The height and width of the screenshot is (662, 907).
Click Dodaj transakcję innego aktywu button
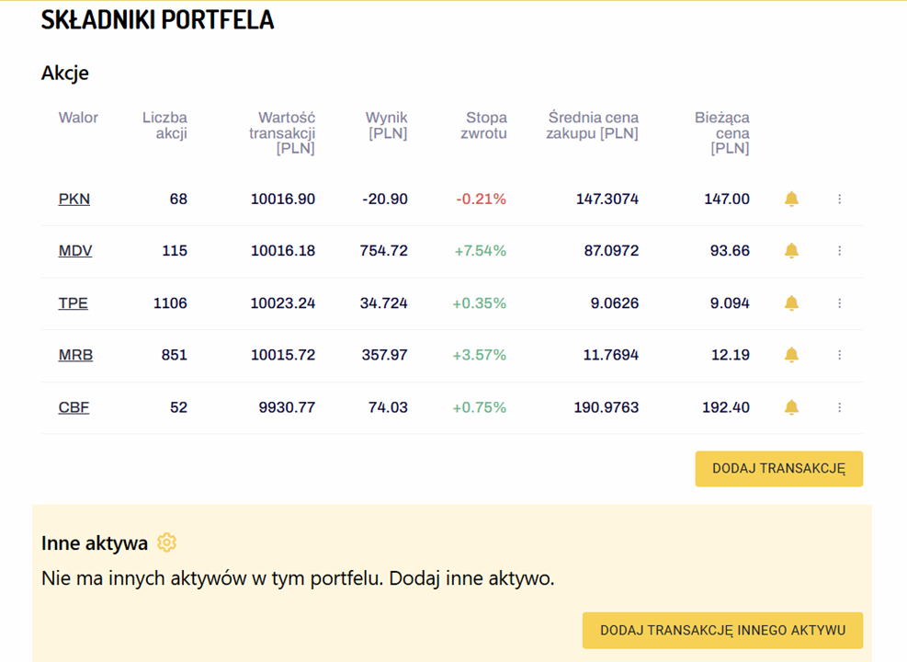pos(722,630)
